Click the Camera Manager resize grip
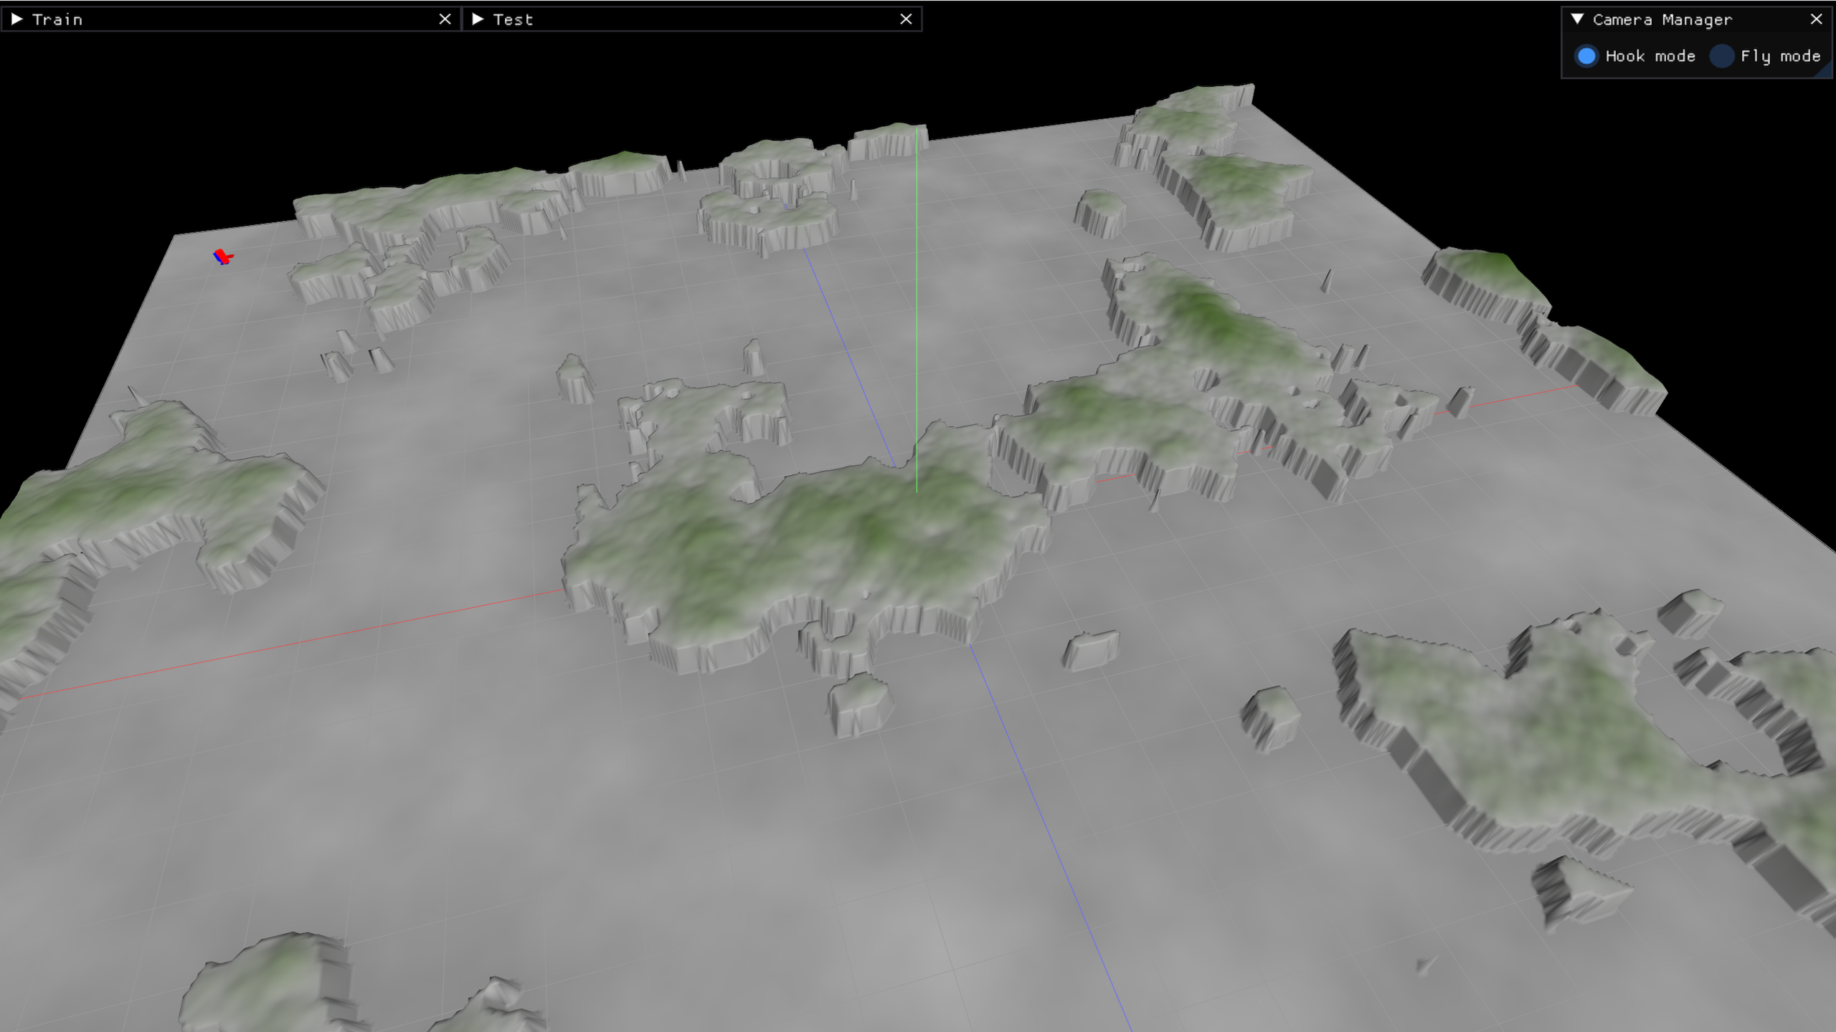 click(1824, 69)
